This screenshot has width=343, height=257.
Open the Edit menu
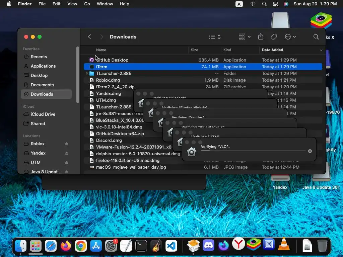(56, 4)
